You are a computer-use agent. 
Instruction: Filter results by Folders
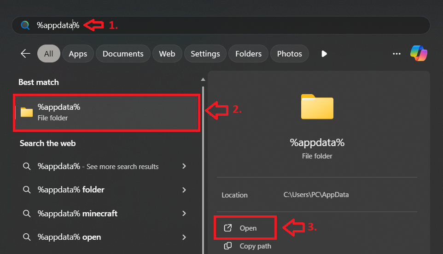tap(248, 54)
